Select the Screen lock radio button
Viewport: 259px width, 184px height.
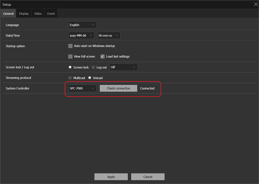click(x=70, y=67)
